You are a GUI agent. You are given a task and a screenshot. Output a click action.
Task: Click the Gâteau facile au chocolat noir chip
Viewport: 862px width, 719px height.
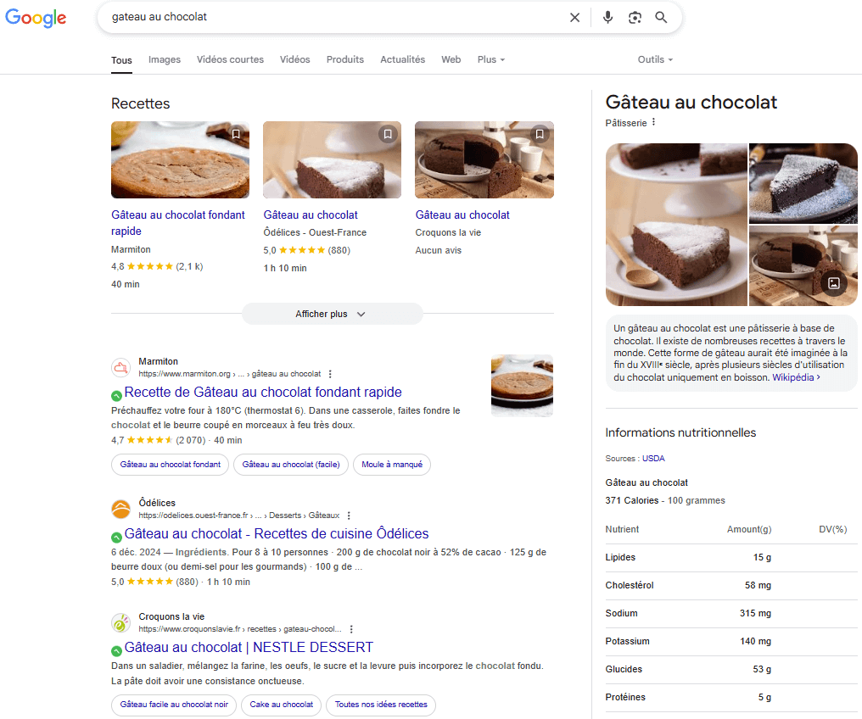tap(174, 705)
